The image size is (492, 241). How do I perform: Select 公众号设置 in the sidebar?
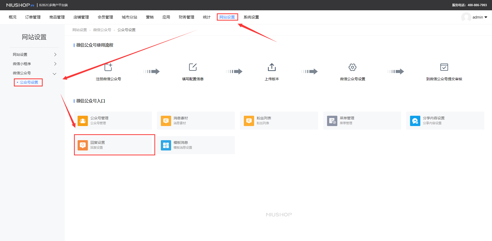[29, 82]
